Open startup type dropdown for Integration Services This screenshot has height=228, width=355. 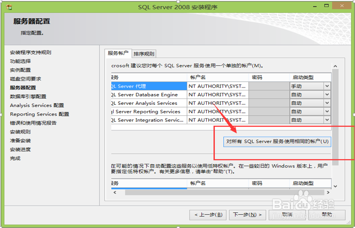[x=327, y=120]
